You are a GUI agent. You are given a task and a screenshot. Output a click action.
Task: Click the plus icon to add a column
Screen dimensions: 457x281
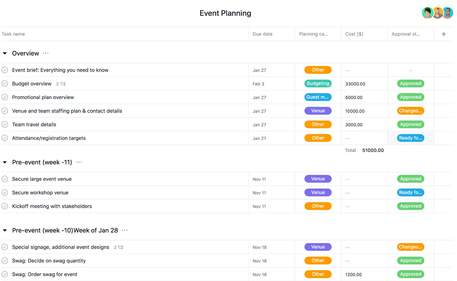pos(444,34)
